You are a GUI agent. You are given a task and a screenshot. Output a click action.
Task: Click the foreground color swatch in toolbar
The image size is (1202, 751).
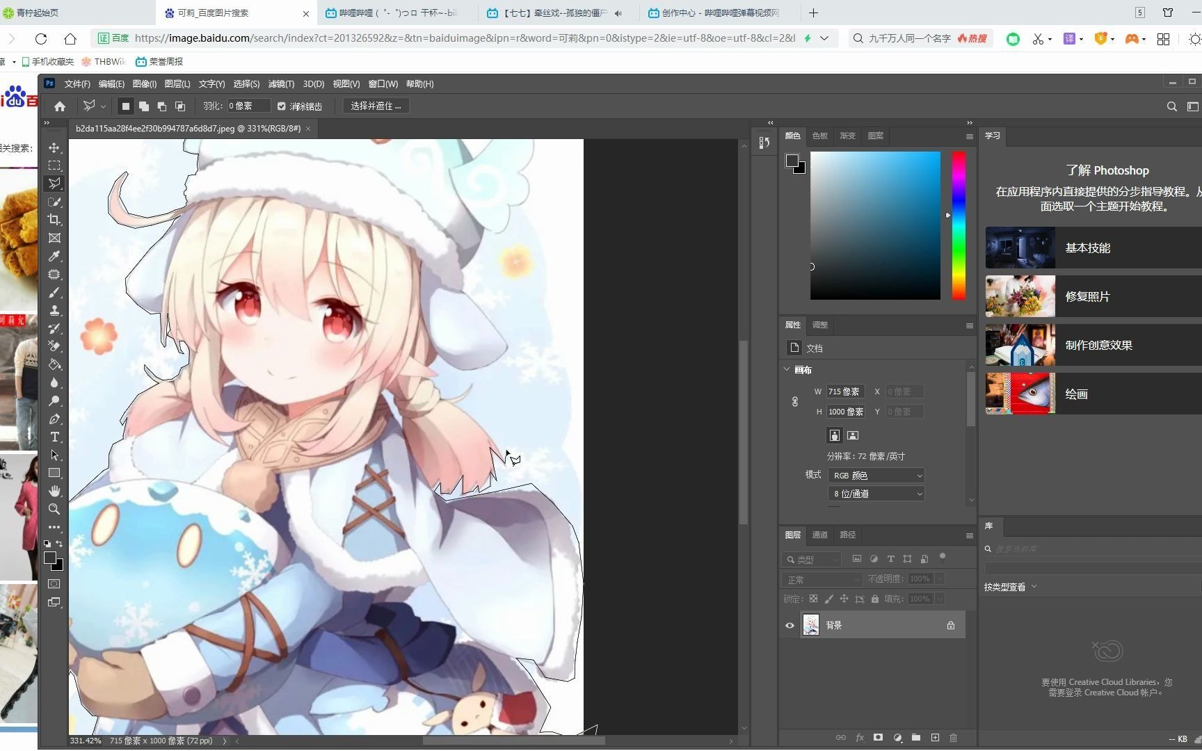pyautogui.click(x=49, y=558)
